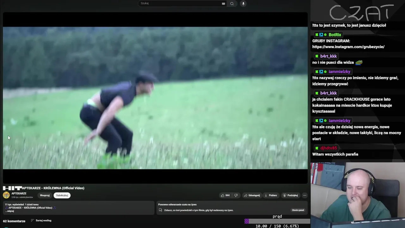This screenshot has width=405, height=228.
Task: Open the on-screen keyboard icon in search
Action: click(223, 3)
